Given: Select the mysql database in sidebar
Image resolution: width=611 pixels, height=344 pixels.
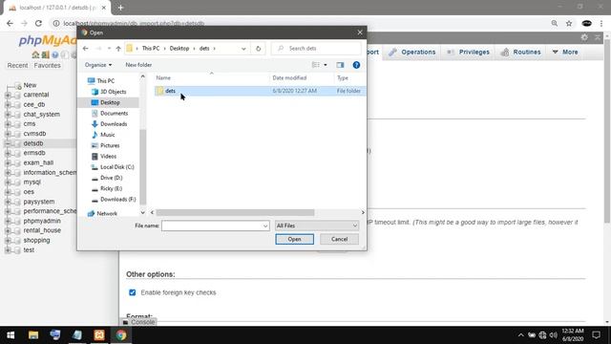Looking at the screenshot, I should pyautogui.click(x=32, y=183).
